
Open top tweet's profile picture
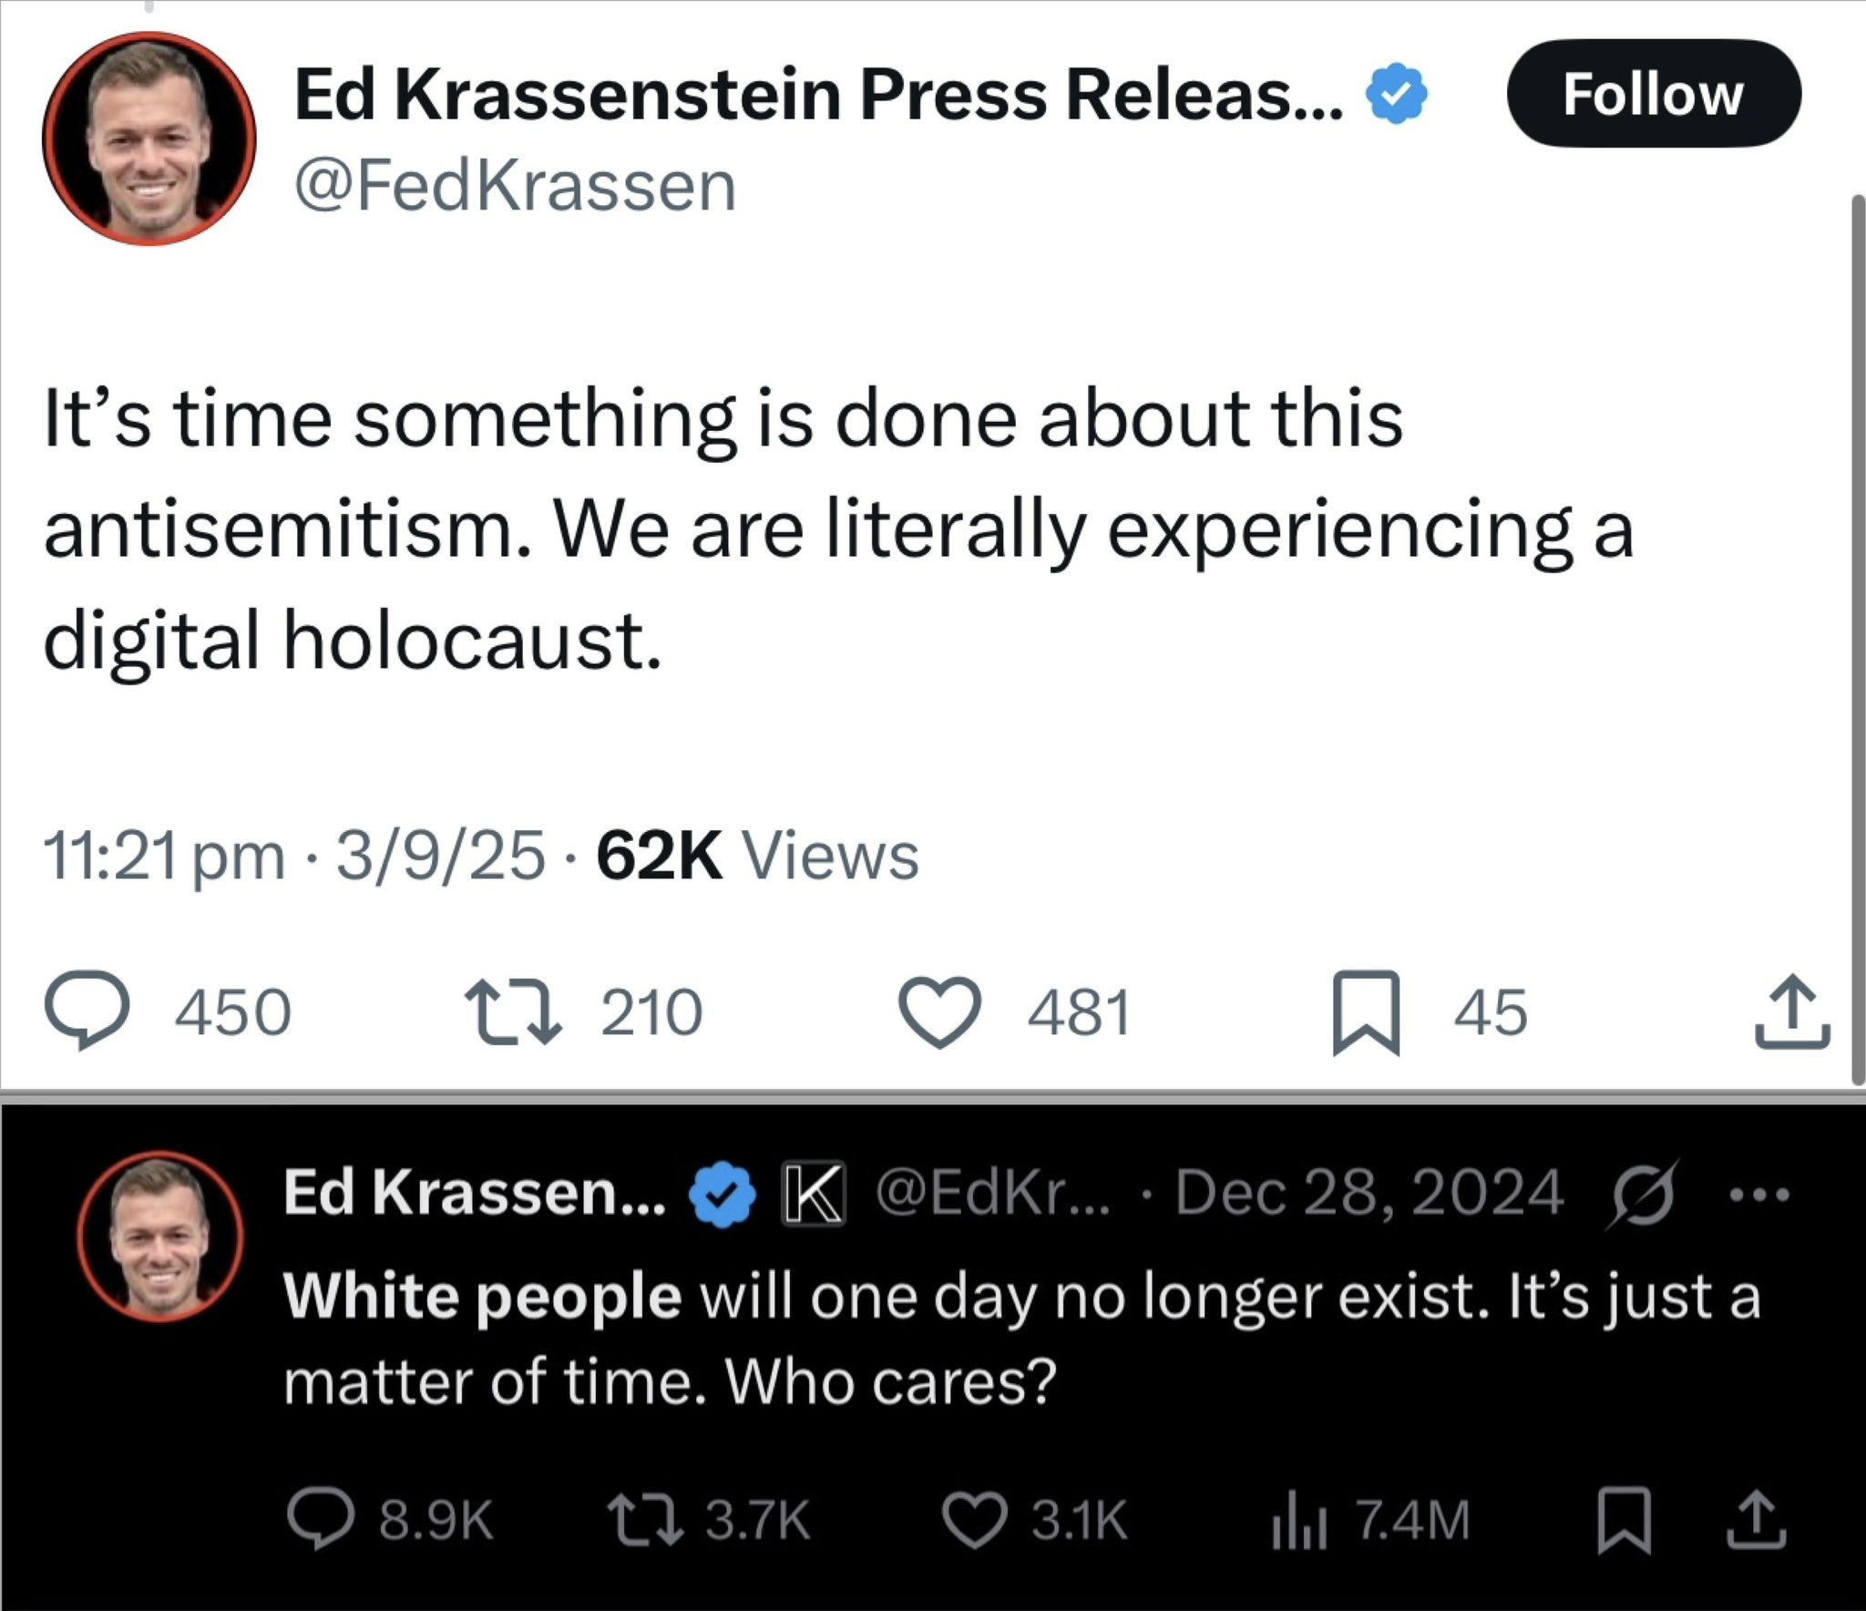pyautogui.click(x=149, y=139)
